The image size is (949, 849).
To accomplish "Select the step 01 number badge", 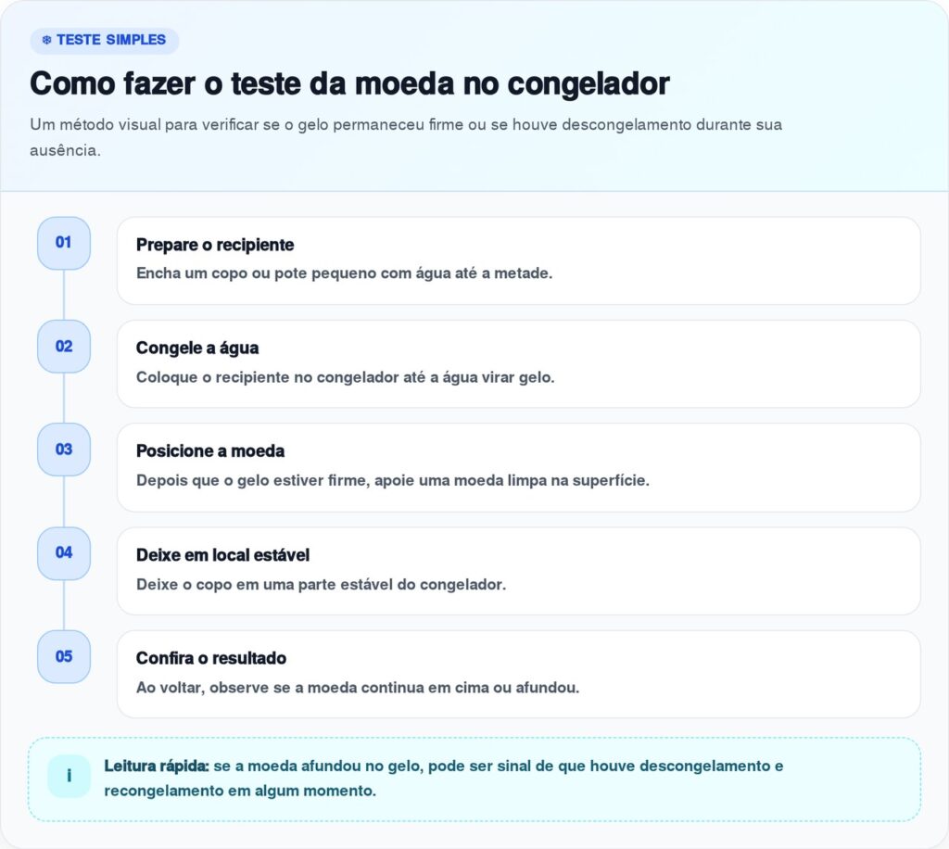I will pyautogui.click(x=63, y=243).
